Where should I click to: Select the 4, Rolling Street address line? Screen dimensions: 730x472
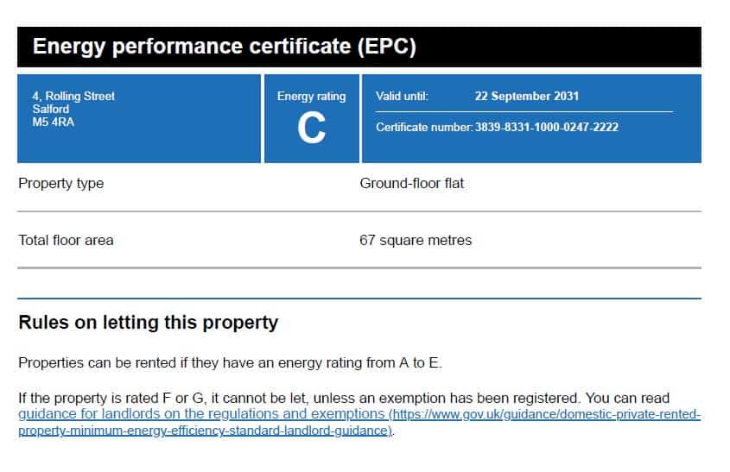click(x=73, y=97)
